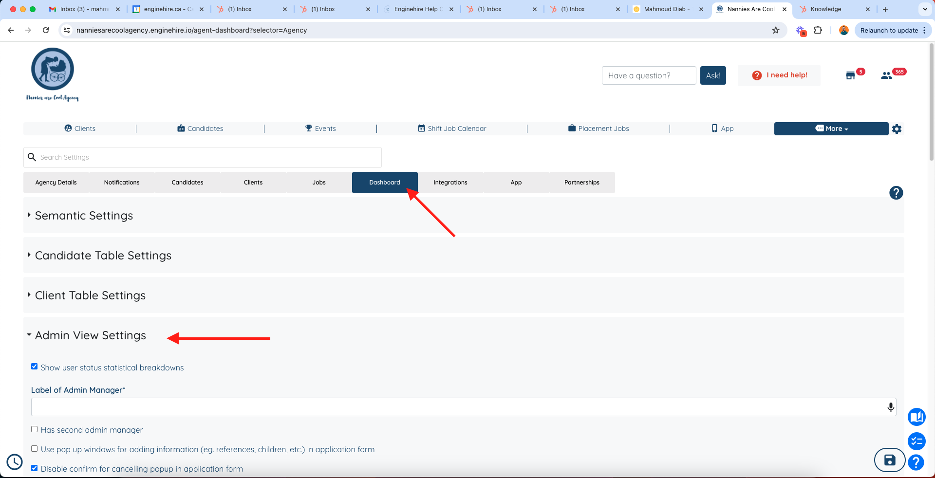This screenshot has width=935, height=478.
Task: Switch to Enginehire Help browser tab
Action: tap(419, 9)
